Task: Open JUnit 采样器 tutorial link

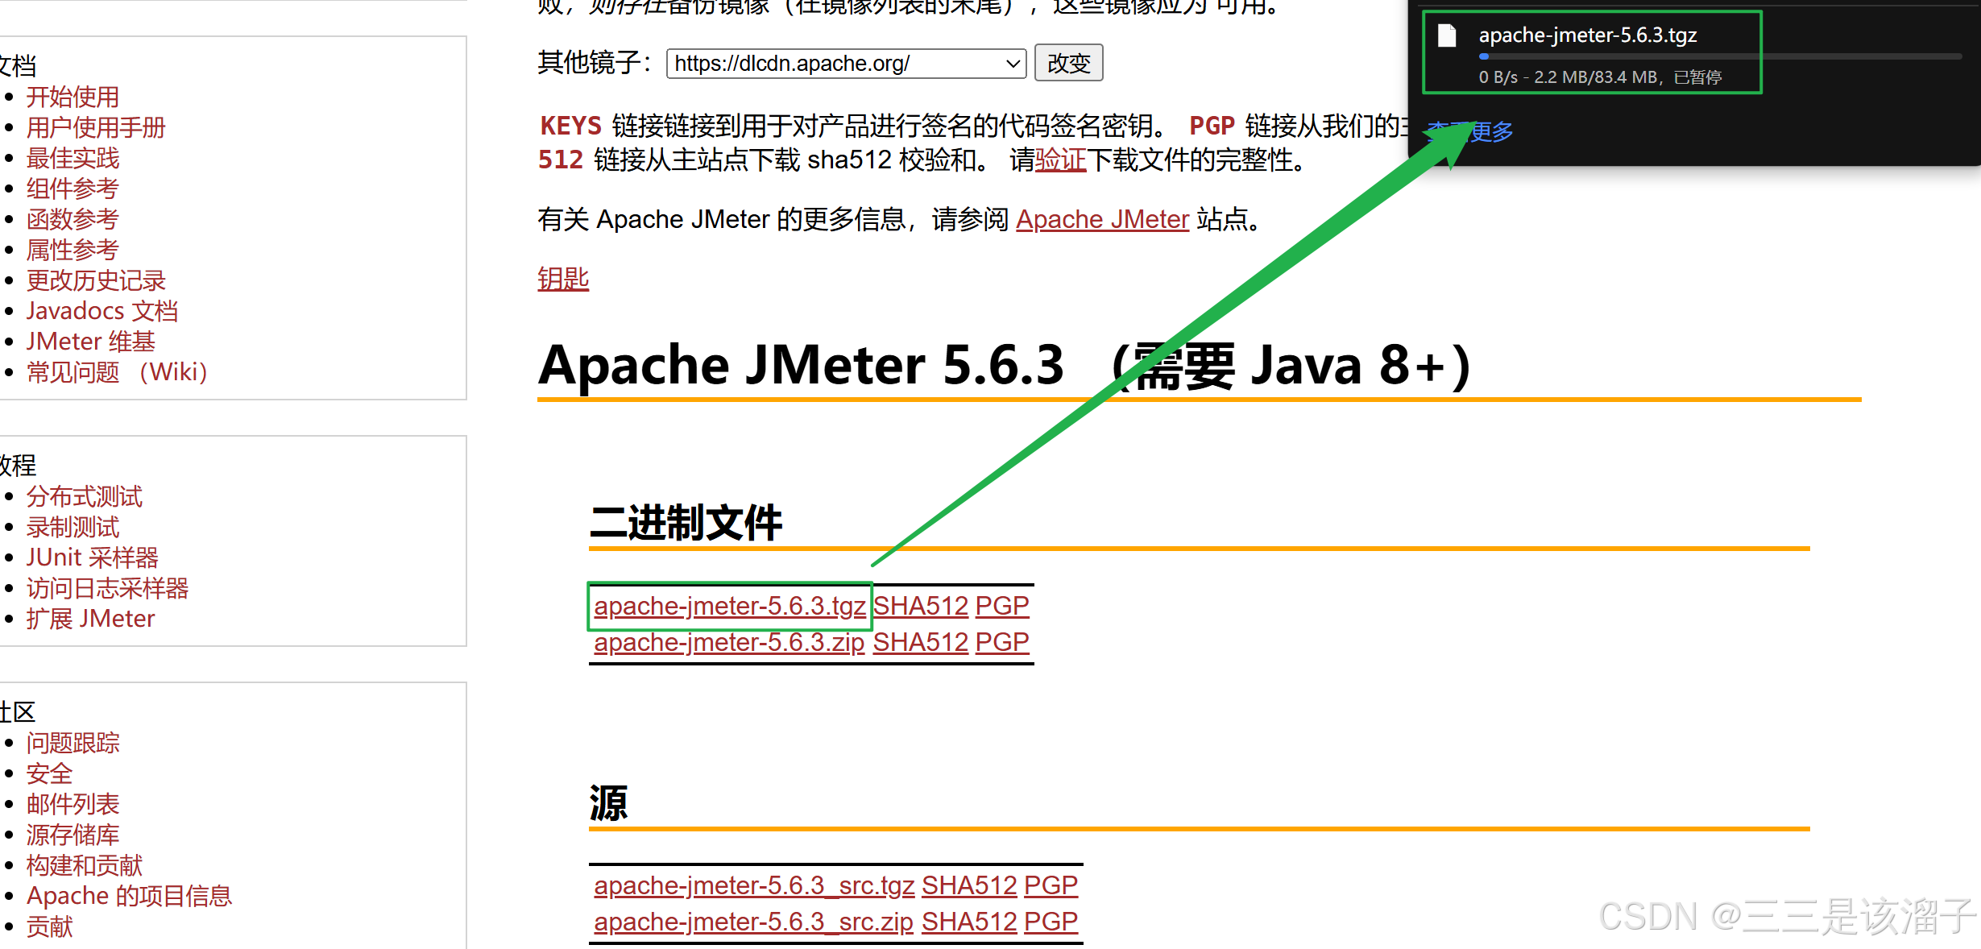Action: click(92, 557)
